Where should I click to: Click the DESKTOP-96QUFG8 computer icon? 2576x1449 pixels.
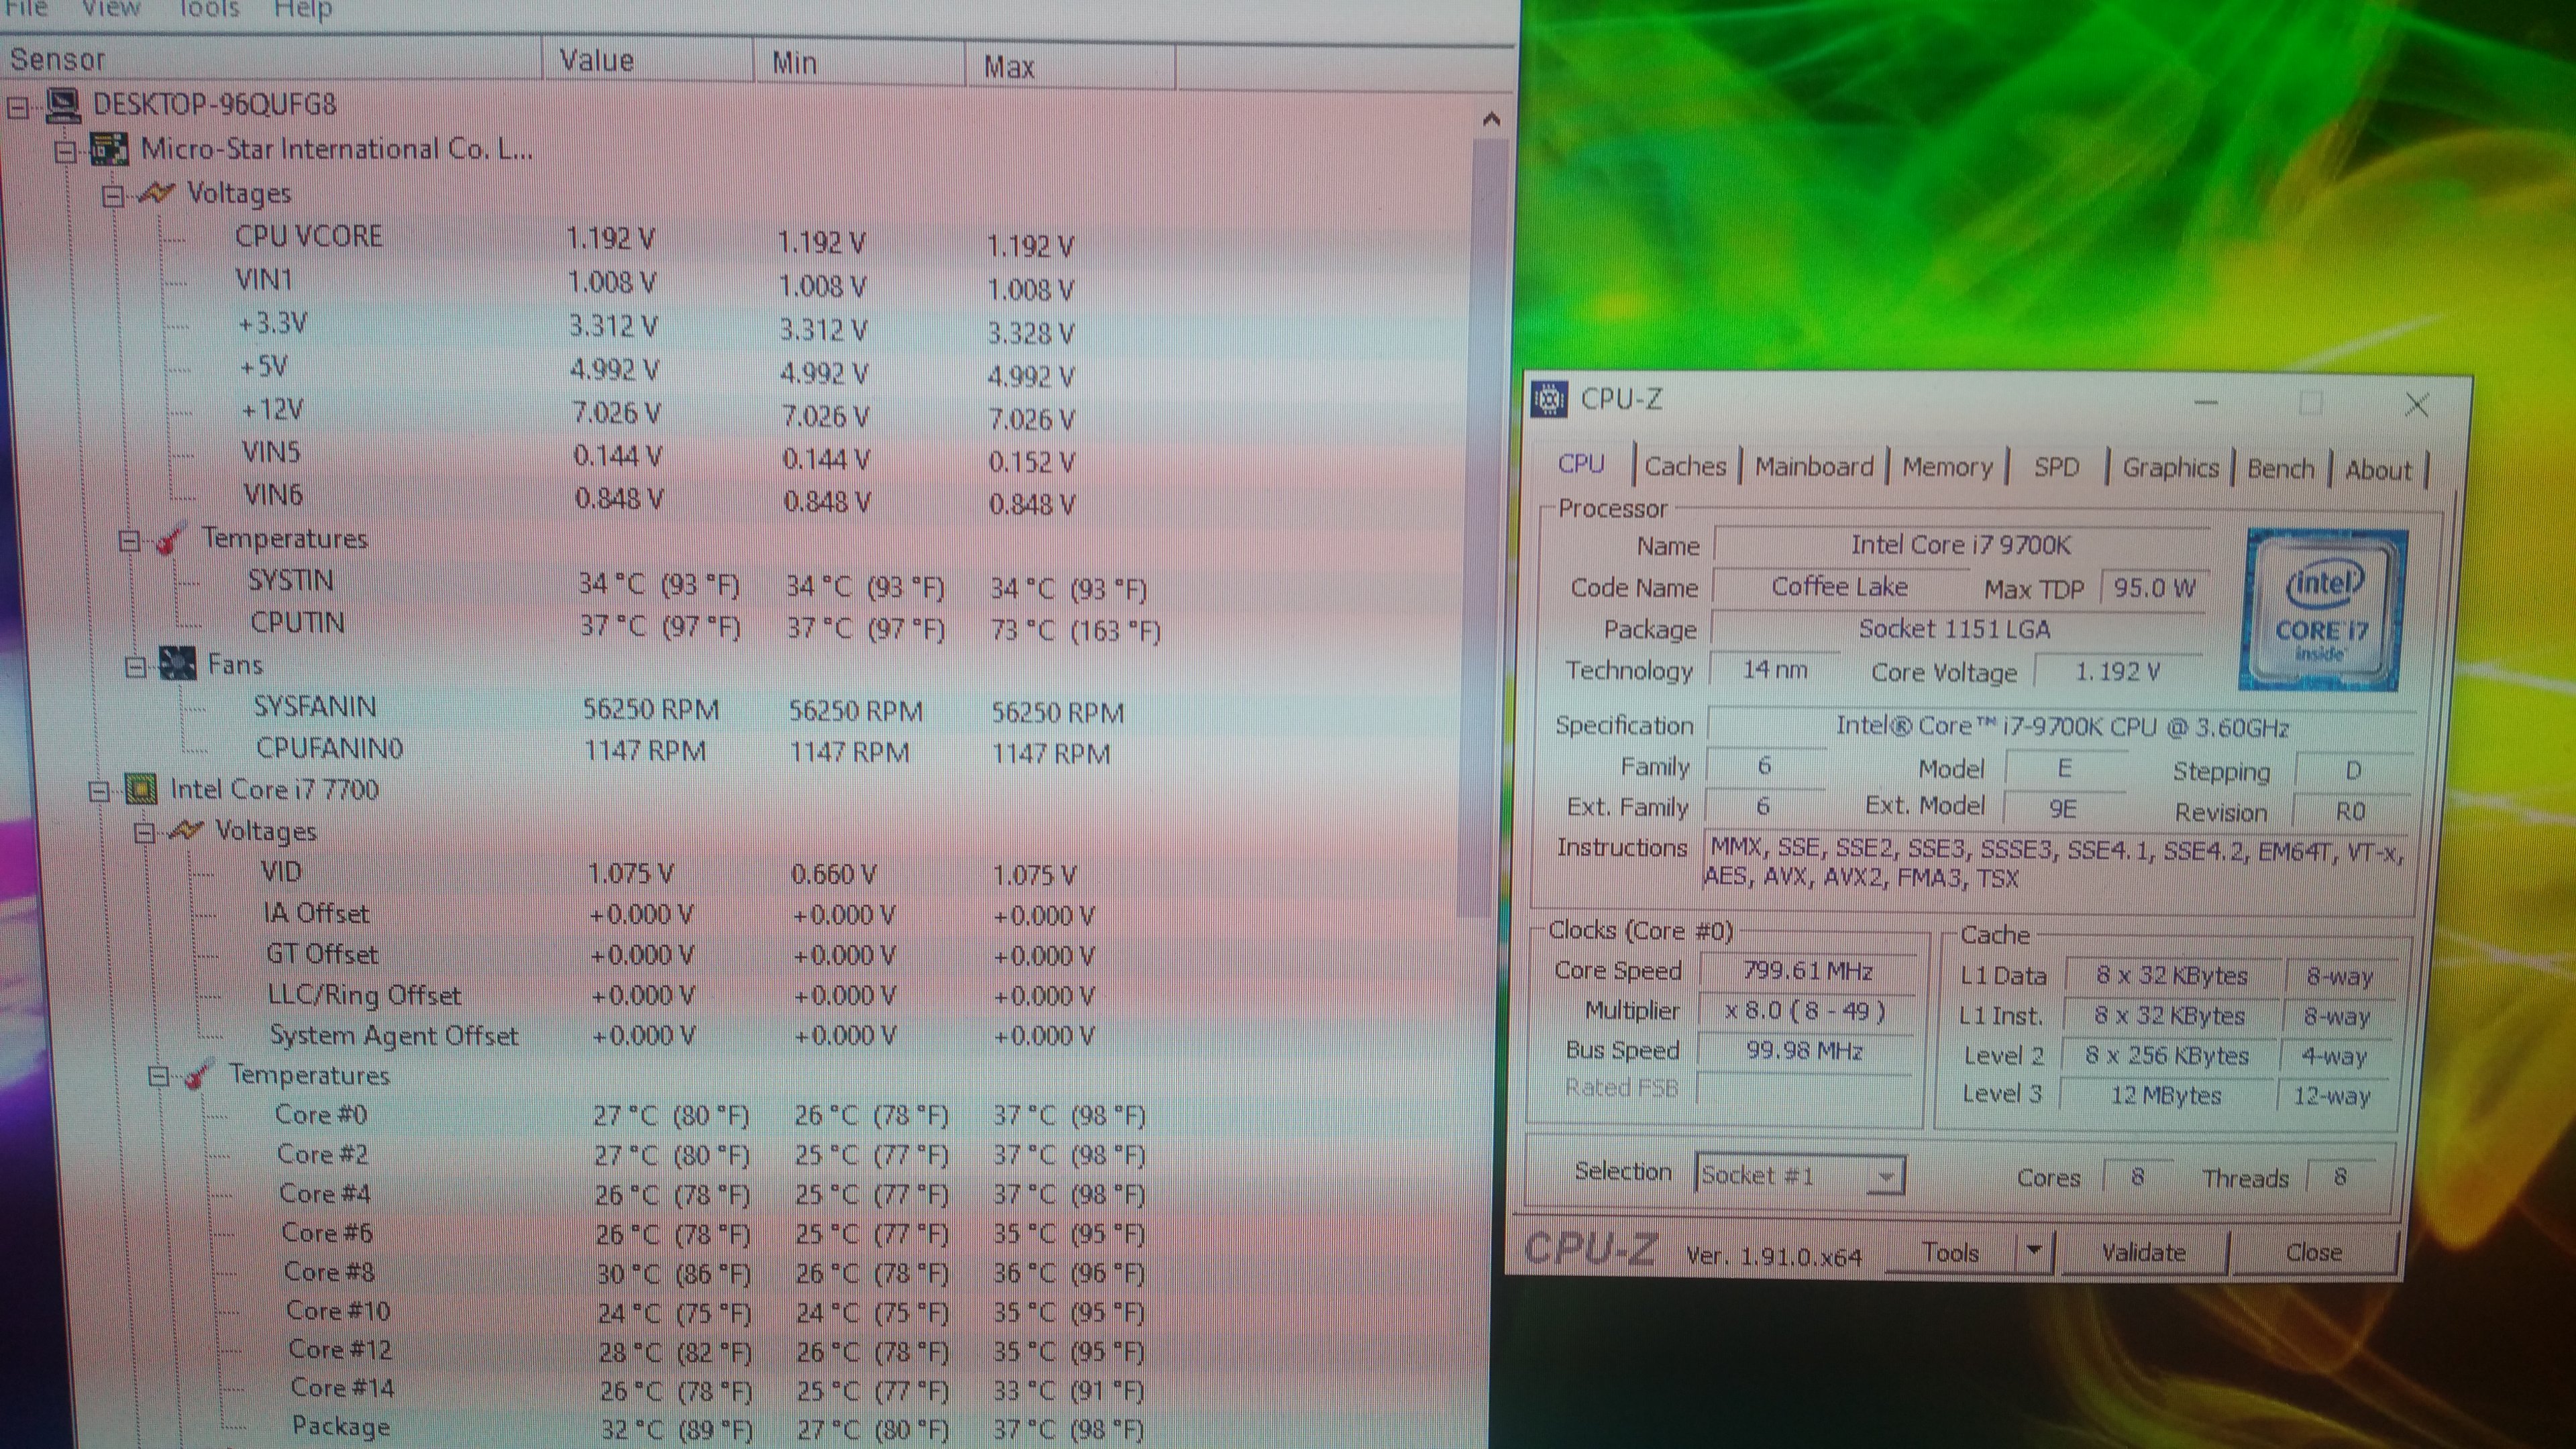64,105
